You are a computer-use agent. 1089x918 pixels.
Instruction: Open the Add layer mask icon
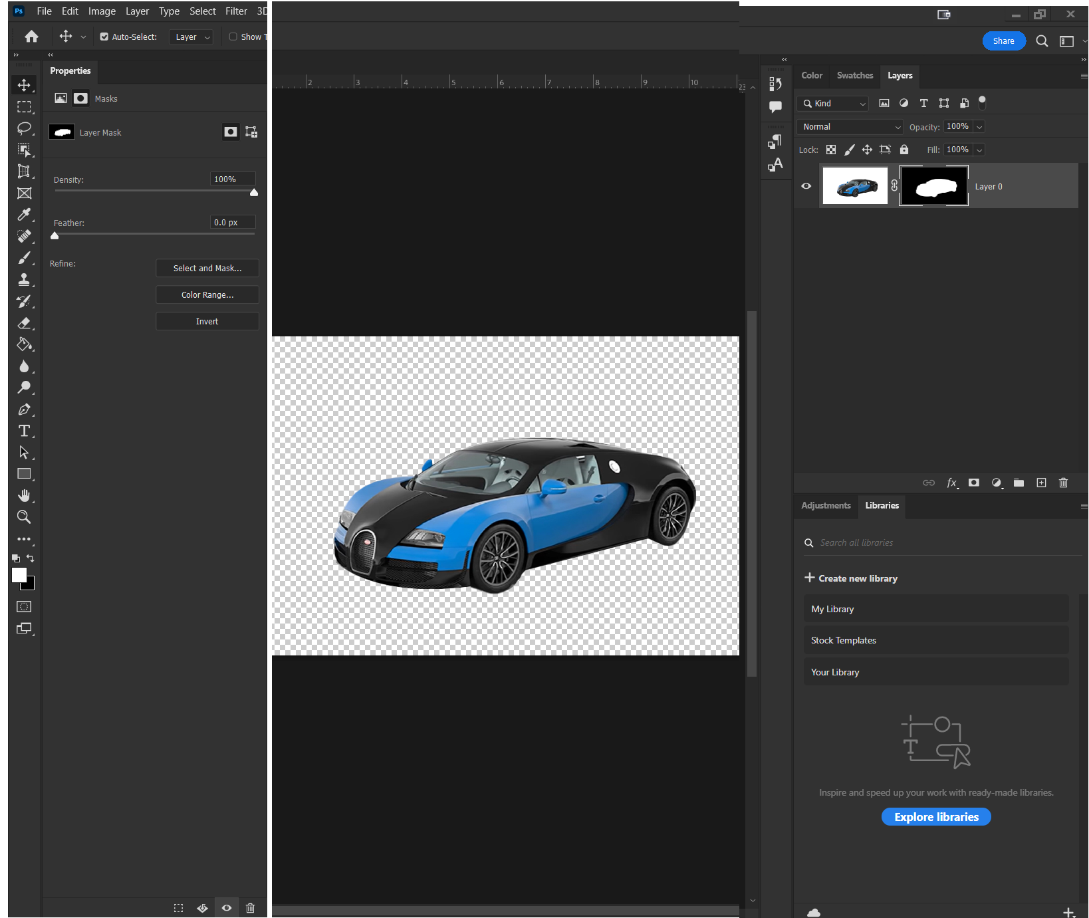coord(974,483)
